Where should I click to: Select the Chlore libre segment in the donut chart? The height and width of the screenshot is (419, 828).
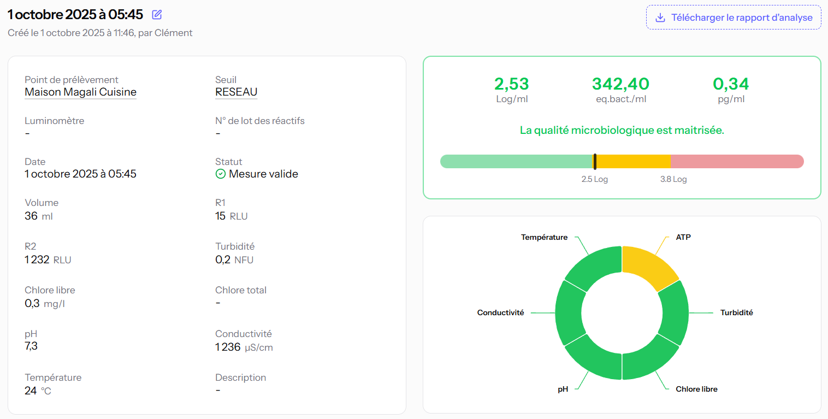coord(649,359)
